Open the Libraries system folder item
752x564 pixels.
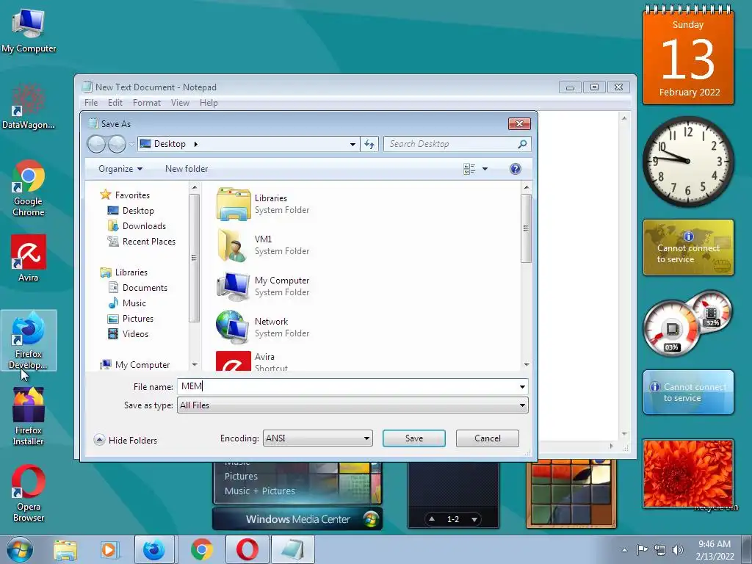(264, 204)
